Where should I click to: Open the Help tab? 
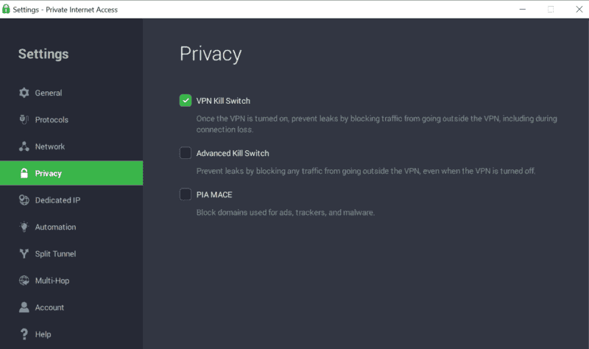71,334
